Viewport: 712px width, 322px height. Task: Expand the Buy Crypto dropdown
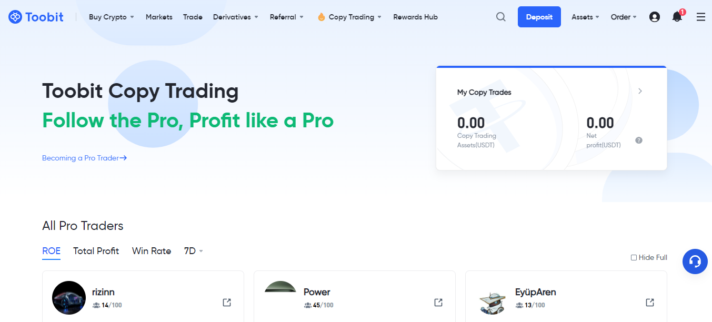[x=112, y=17]
